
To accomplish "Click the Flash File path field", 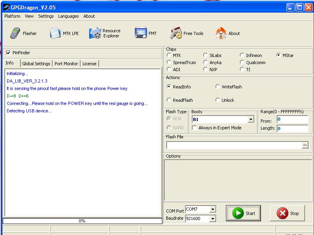I will tap(234, 145).
